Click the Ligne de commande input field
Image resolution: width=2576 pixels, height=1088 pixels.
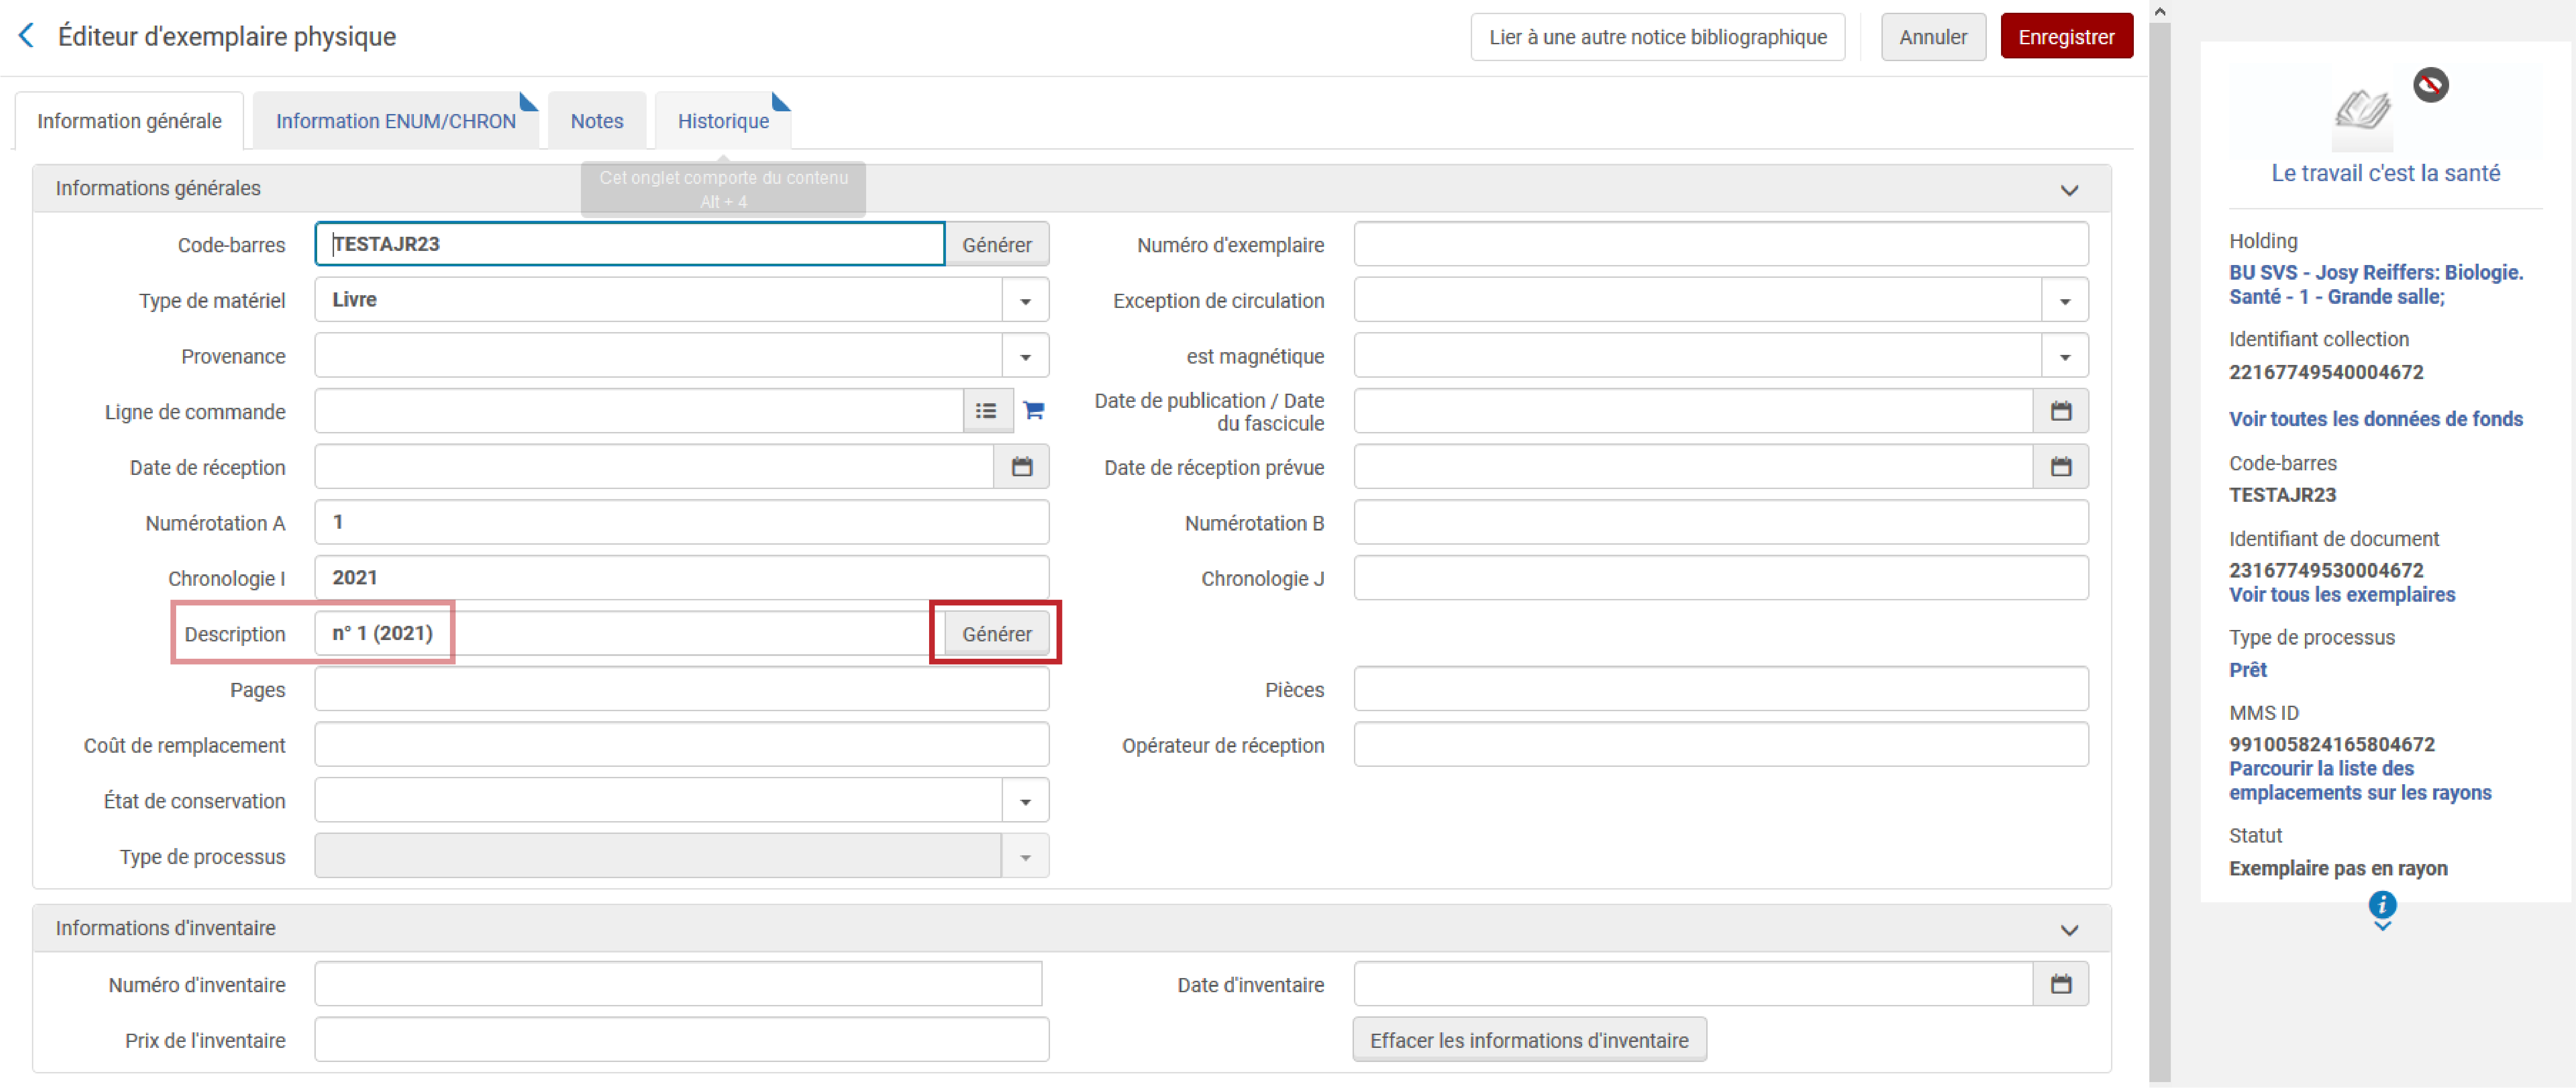point(639,411)
